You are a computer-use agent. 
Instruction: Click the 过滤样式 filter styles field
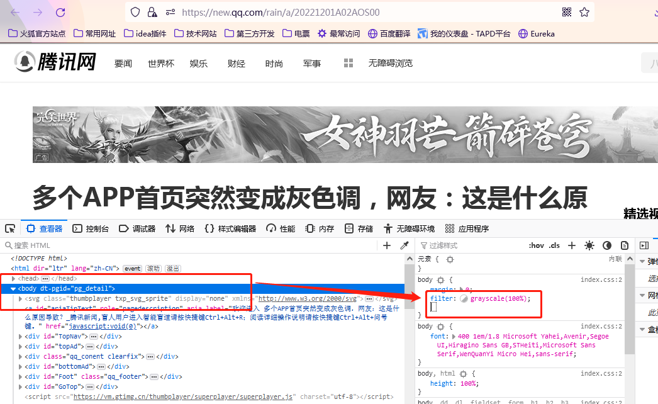click(470, 245)
